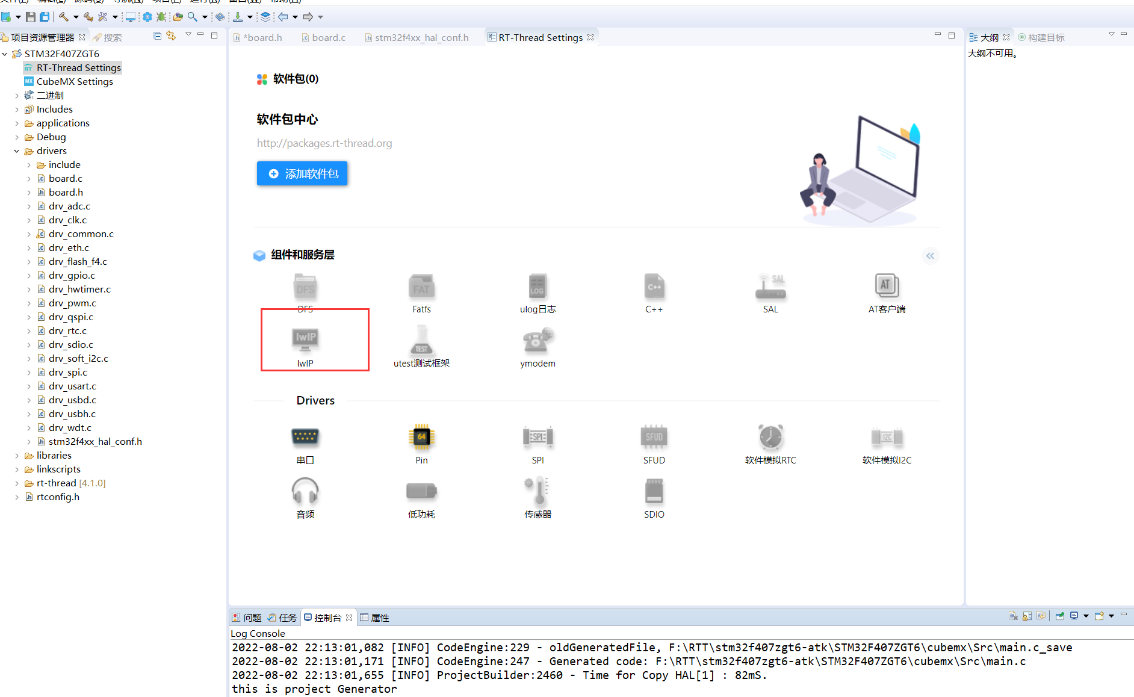Open the 属性 properties tab
The height and width of the screenshot is (697, 1134).
[374, 618]
